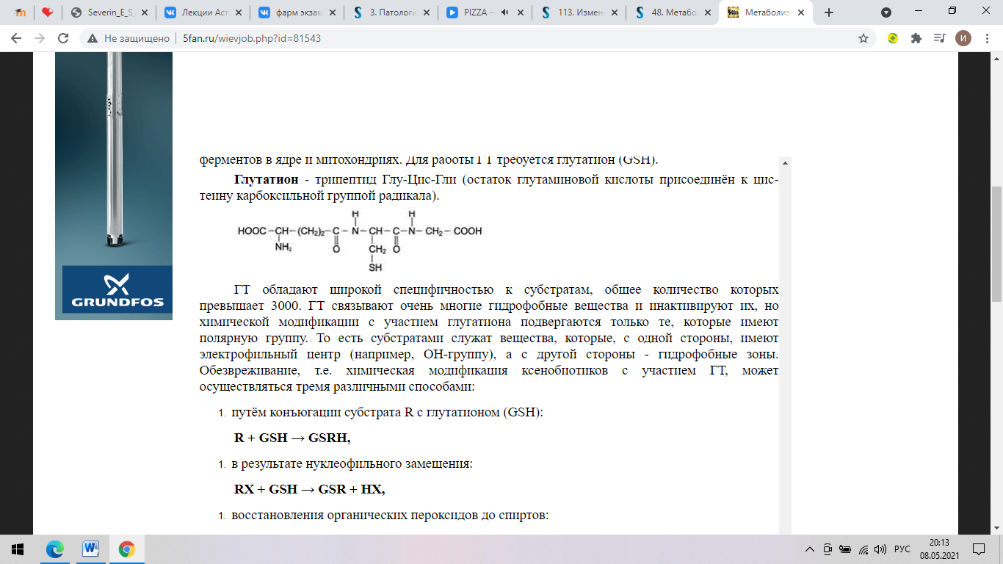Viewport: 1003px width, 564px height.
Task: Open Microsoft Word from the taskbar
Action: [91, 549]
